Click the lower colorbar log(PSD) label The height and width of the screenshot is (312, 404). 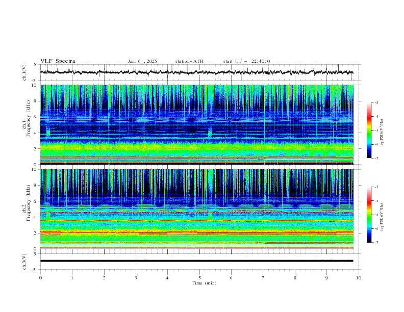tap(382, 217)
